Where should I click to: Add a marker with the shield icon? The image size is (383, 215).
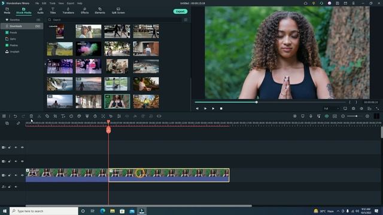pyautogui.click(x=303, y=116)
